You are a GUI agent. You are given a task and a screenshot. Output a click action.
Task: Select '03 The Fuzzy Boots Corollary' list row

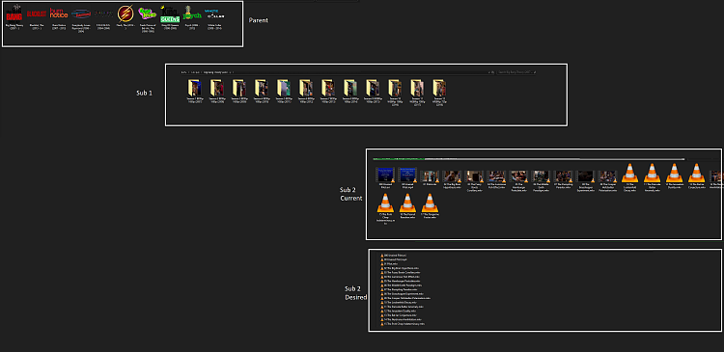coord(401,273)
